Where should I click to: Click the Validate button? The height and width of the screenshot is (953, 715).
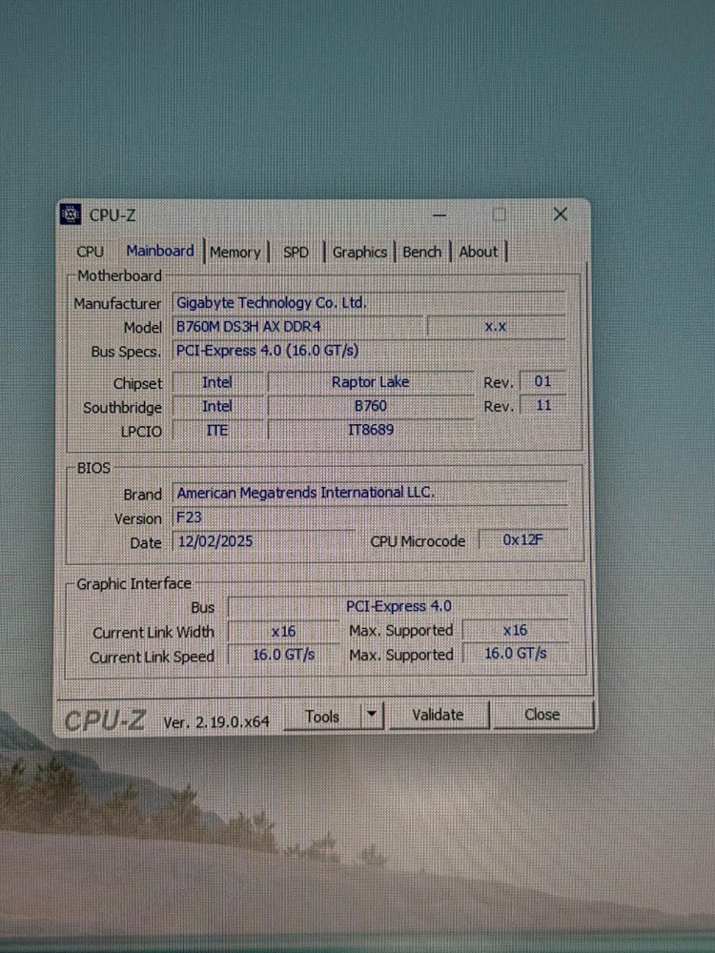click(x=438, y=715)
